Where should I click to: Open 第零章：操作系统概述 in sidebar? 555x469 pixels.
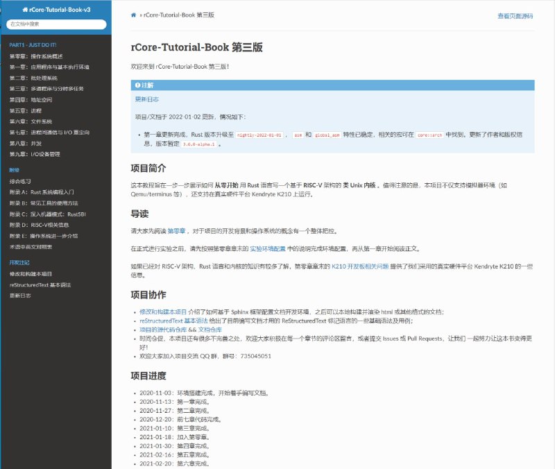36,56
